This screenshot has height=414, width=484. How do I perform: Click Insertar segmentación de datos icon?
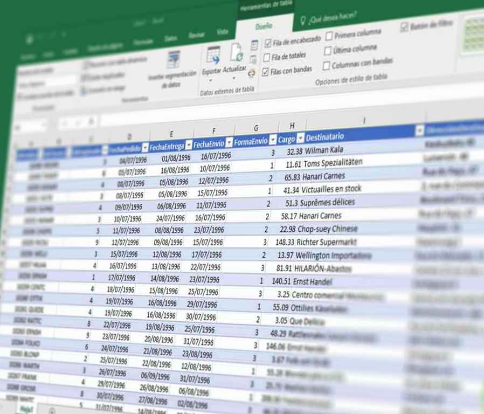pyautogui.click(x=174, y=61)
